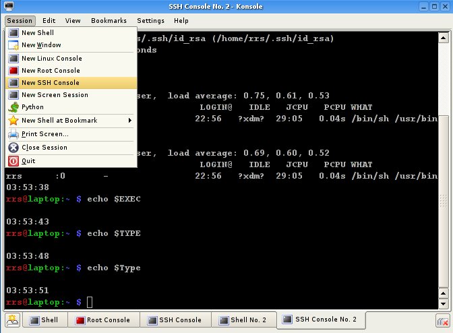Click the New Screen Session icon
Image resolution: width=453 pixels, height=333 pixels.
pos(13,95)
